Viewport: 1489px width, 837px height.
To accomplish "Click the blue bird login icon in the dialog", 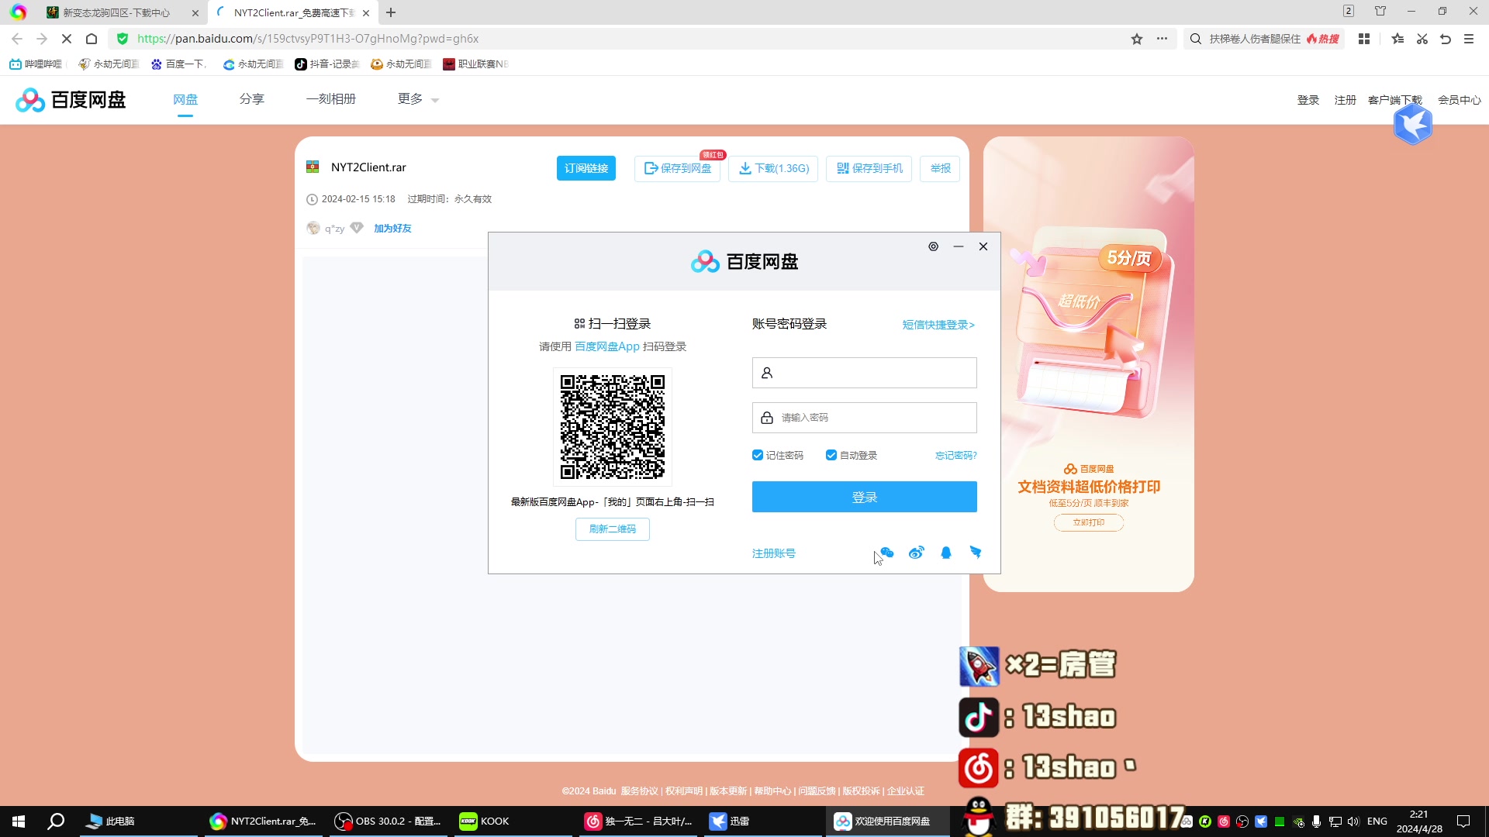I will [976, 552].
